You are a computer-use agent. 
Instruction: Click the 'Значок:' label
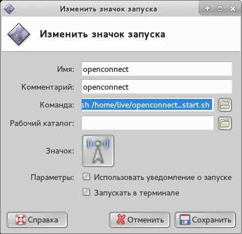pyautogui.click(x=60, y=151)
